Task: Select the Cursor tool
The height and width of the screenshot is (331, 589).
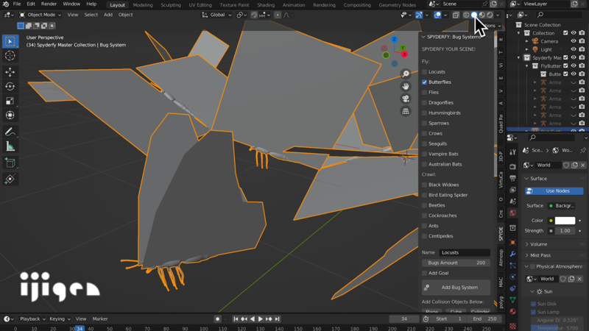Action: coord(10,56)
